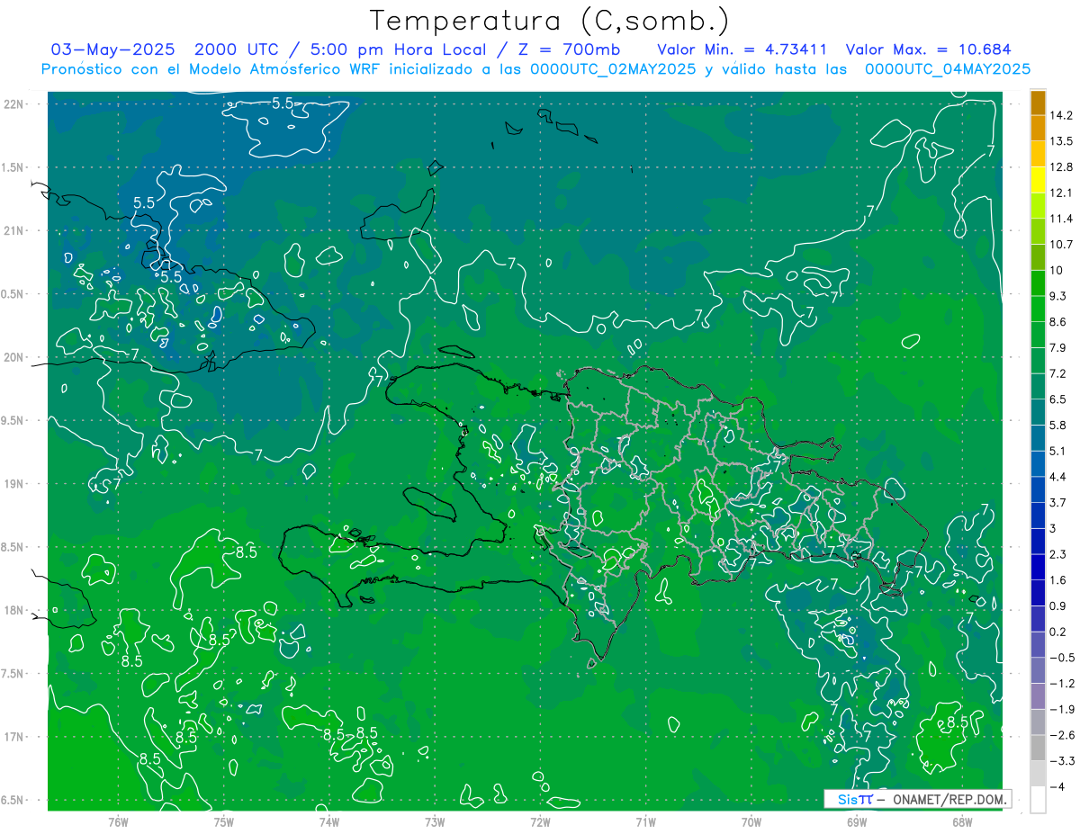Click the "76W" longitude label
The width and height of the screenshot is (1080, 834).
[x=118, y=821]
